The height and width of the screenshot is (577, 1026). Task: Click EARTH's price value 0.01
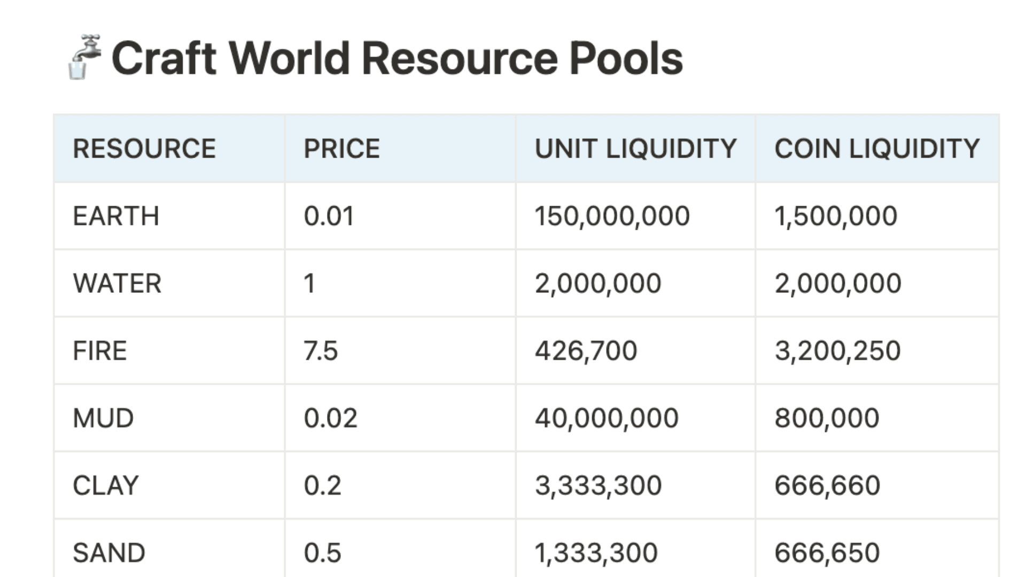point(329,215)
